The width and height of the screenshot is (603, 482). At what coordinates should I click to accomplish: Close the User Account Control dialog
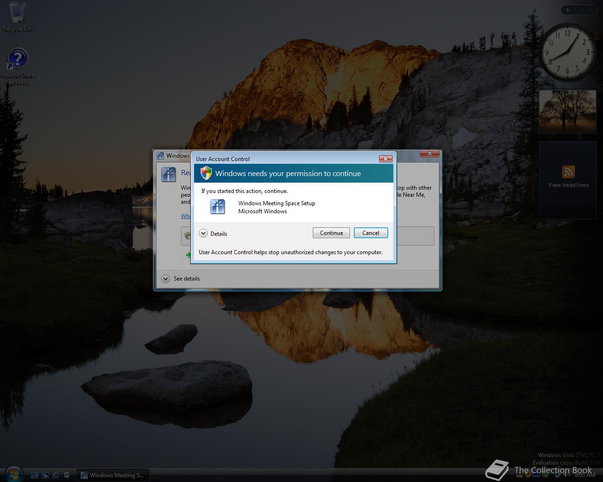point(385,159)
